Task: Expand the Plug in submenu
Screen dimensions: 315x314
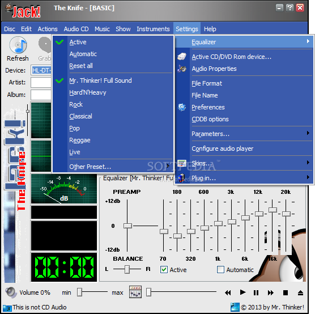Action: [244, 178]
